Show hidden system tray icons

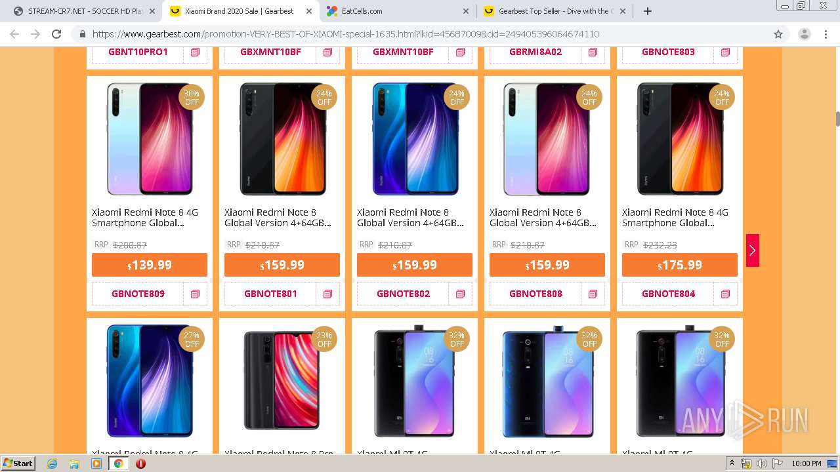point(732,463)
